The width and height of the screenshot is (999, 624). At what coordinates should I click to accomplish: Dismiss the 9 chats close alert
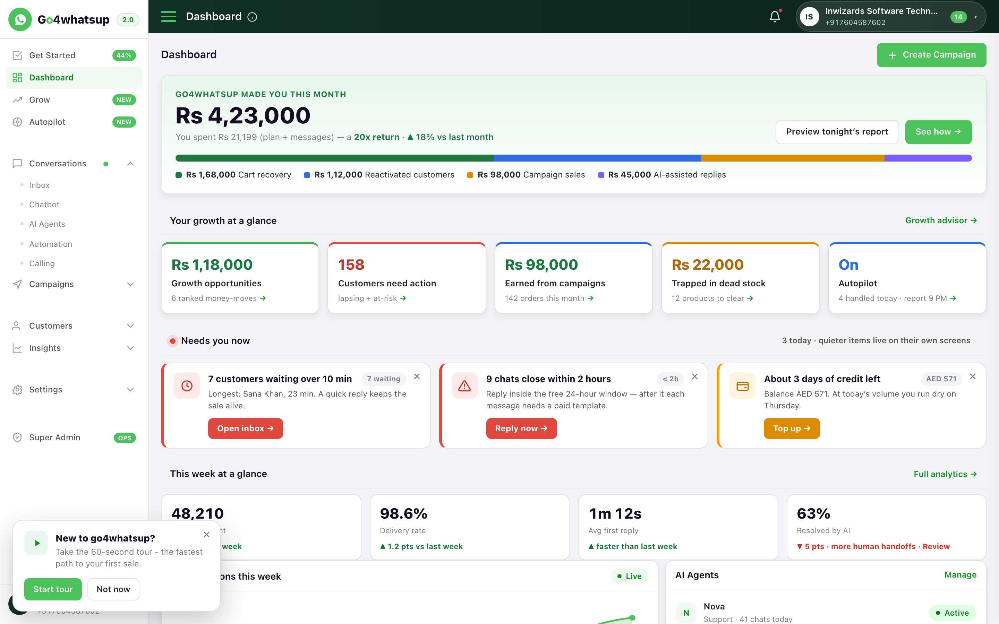[x=695, y=376]
